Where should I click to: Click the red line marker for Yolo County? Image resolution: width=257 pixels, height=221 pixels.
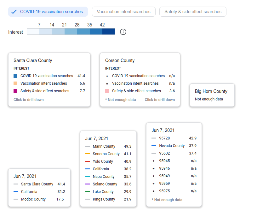click(88, 161)
